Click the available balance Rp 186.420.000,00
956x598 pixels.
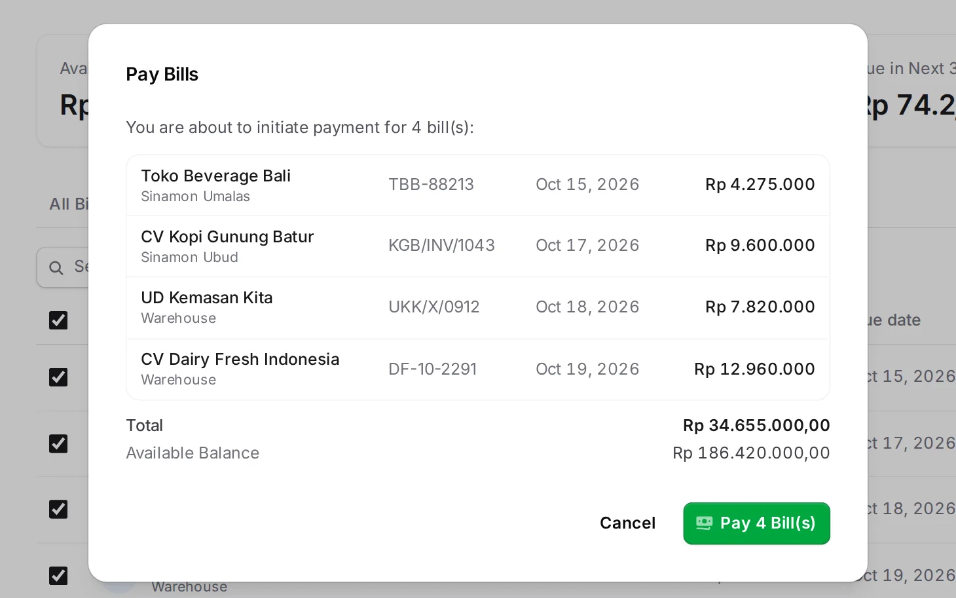pyautogui.click(x=751, y=453)
